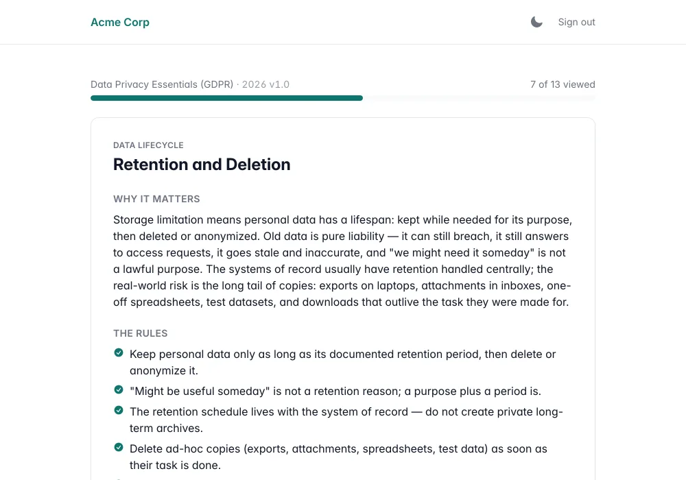Click the checkmark next to "Delete ad-hoc copies" rule

click(119, 447)
